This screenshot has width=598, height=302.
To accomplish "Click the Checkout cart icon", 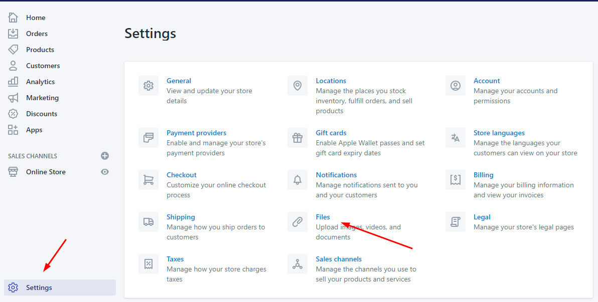I will (148, 180).
